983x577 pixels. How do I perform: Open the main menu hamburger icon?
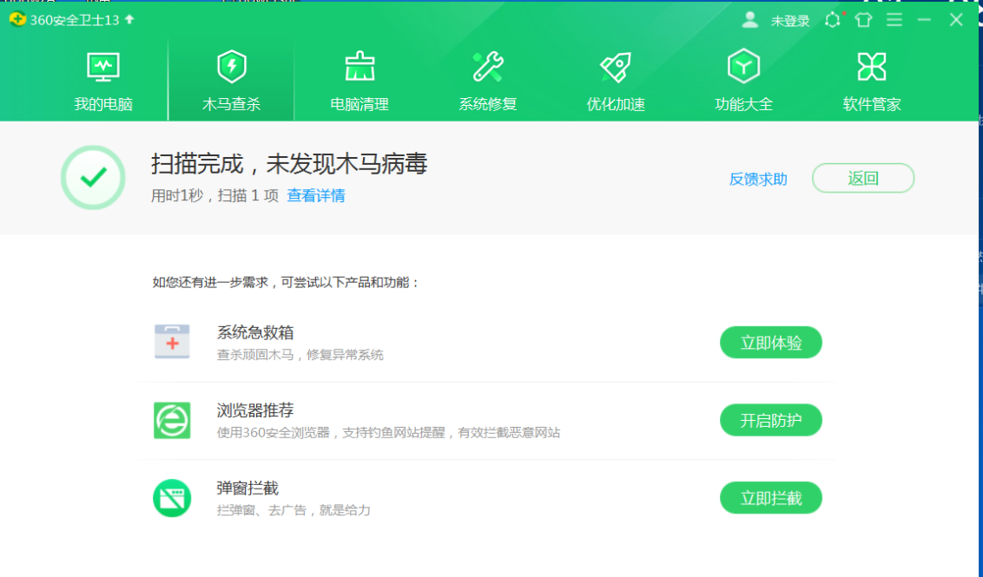(x=894, y=20)
